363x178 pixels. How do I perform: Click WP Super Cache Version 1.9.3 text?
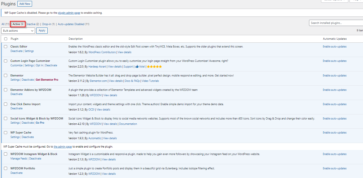[76, 138]
